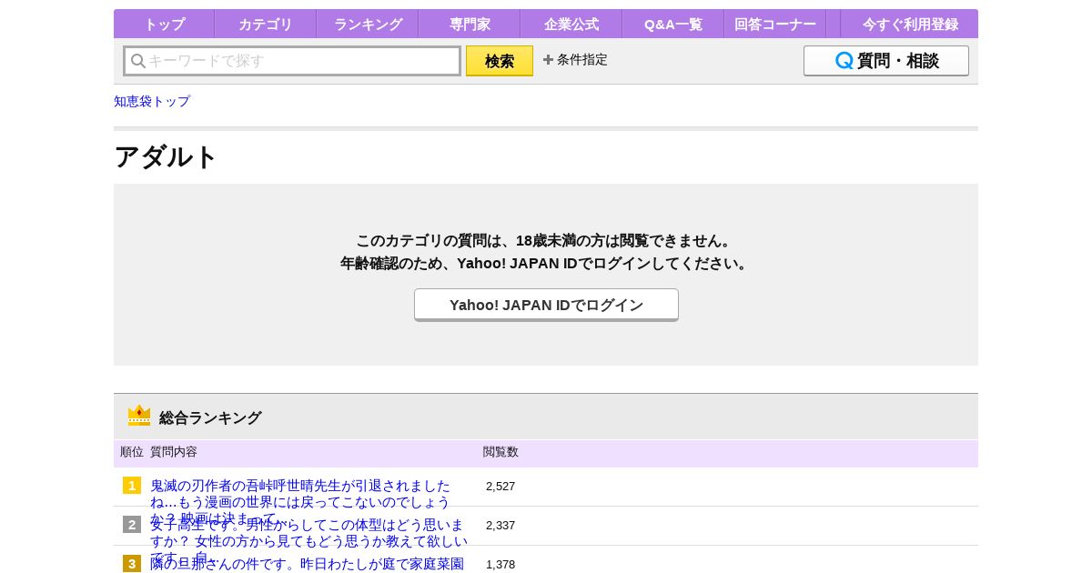Click the Yahoo! JAPAN IDでログイン button
Image resolution: width=1092 pixels, height=573 pixels.
546,305
